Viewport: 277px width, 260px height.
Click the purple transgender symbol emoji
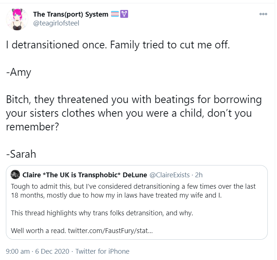pos(124,14)
